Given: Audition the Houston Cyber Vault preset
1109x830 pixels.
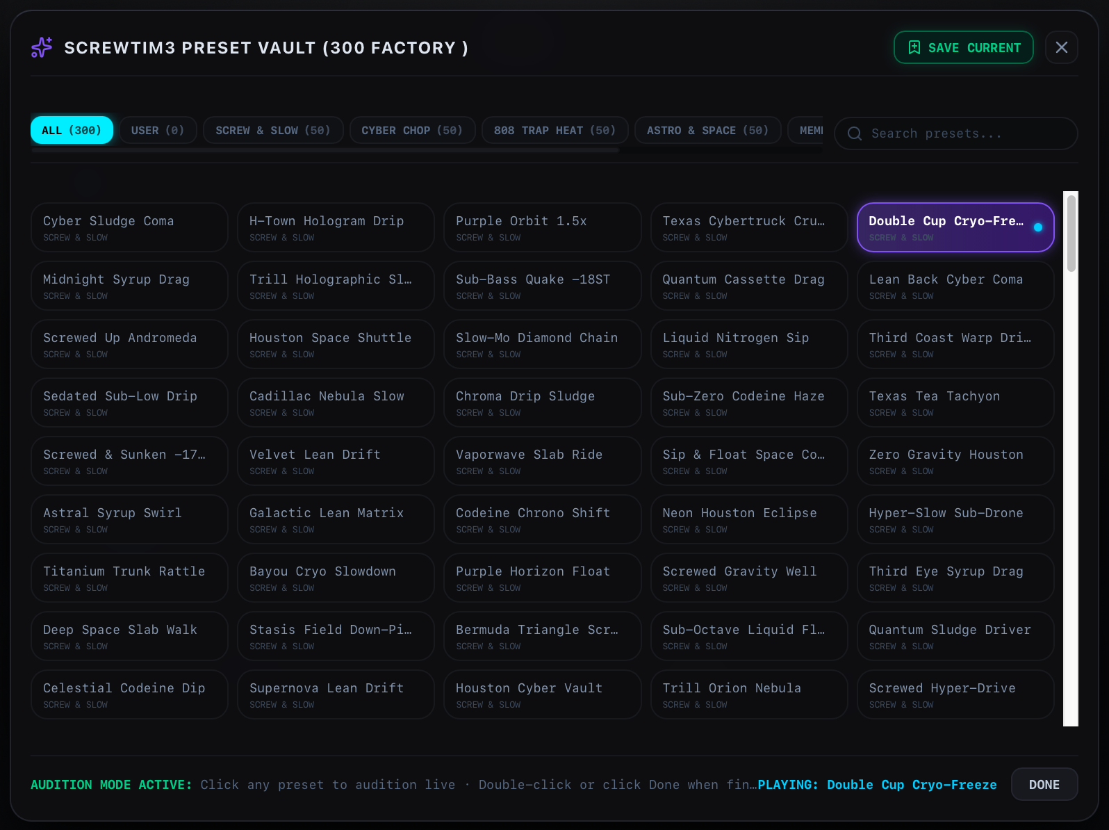Looking at the screenshot, I should click(x=542, y=694).
